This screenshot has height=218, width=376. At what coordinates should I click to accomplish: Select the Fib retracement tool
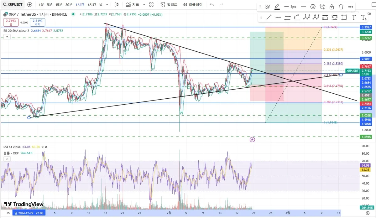(287, 18)
